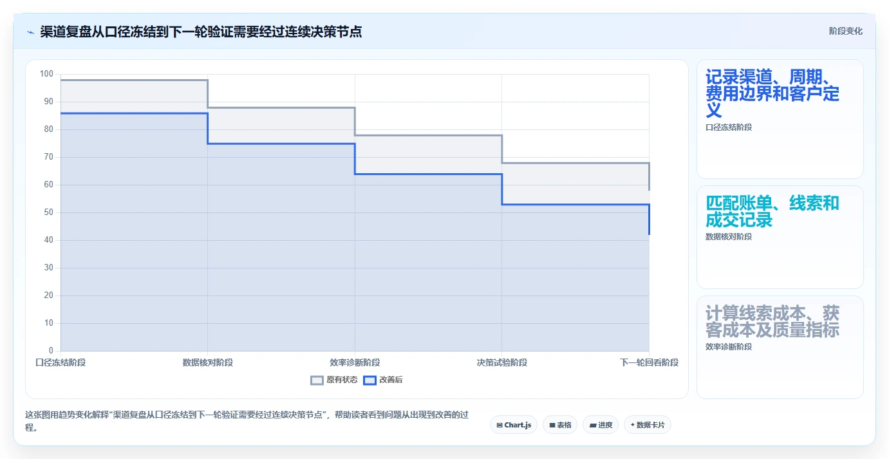Click the 口径冻结阶段 x-axis label

click(x=61, y=362)
